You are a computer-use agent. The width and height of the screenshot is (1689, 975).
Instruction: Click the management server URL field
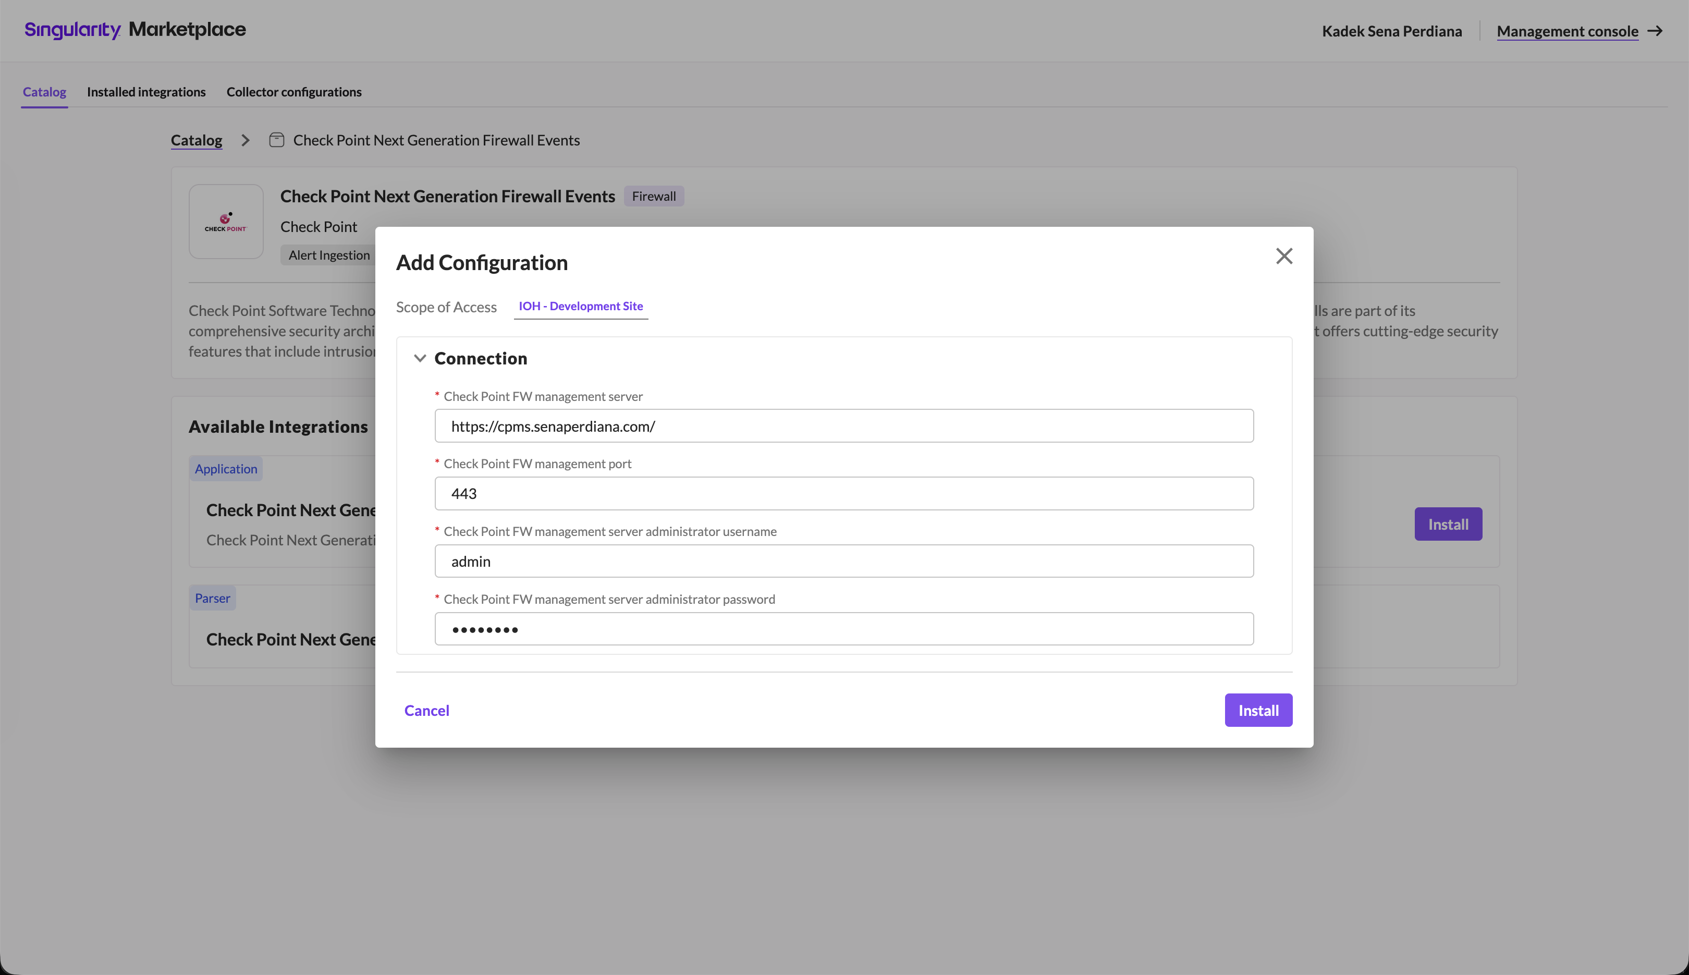point(843,426)
